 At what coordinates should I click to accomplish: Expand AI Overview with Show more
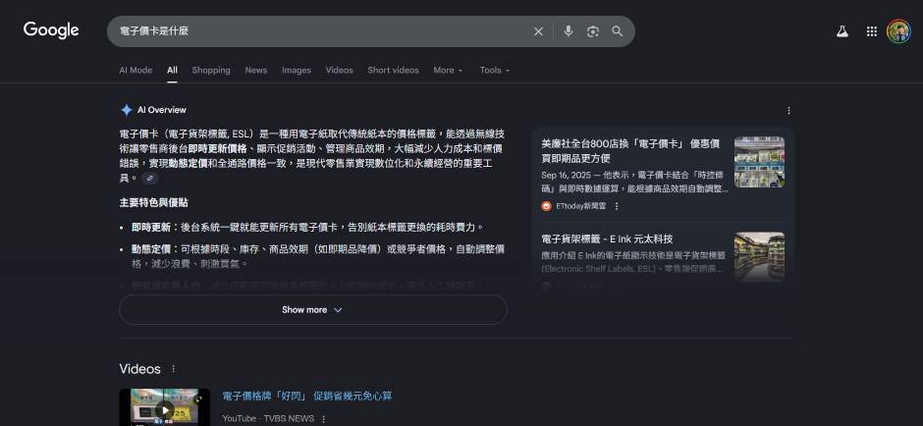tap(312, 310)
